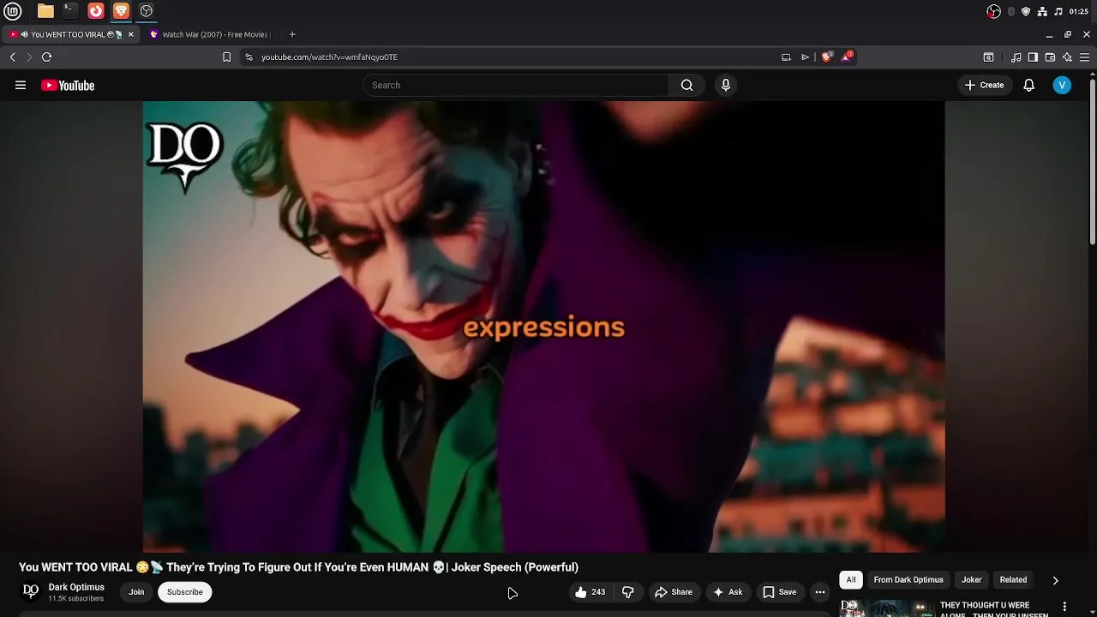Launch file manager from panel
1097x617 pixels.
pyautogui.click(x=45, y=11)
